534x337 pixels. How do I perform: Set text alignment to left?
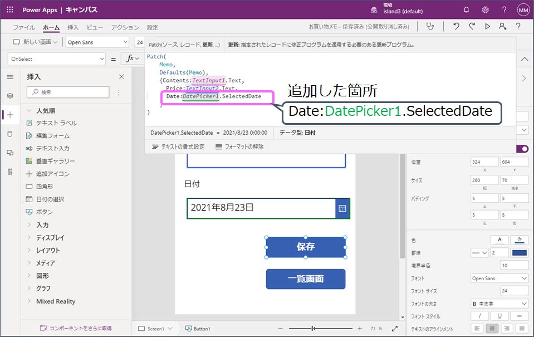point(477,329)
